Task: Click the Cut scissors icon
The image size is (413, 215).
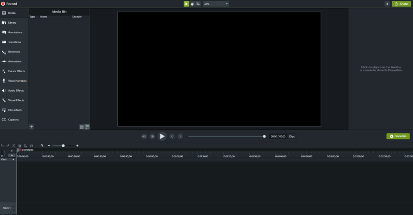Action: click(14, 146)
